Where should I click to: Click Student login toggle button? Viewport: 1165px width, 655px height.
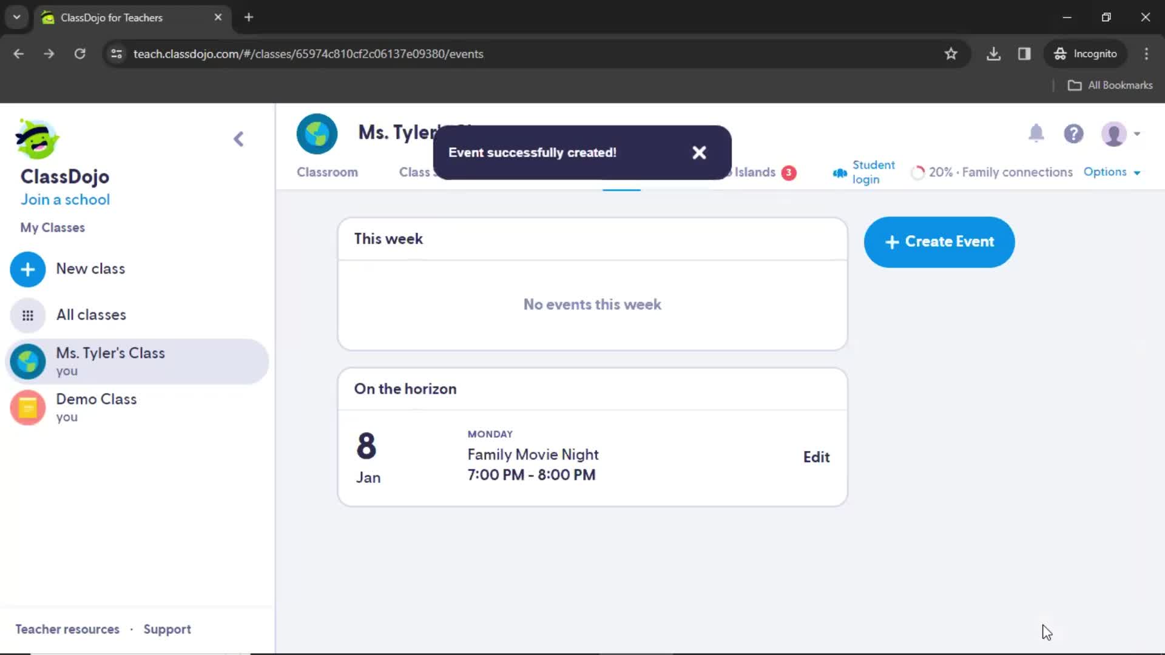point(863,172)
